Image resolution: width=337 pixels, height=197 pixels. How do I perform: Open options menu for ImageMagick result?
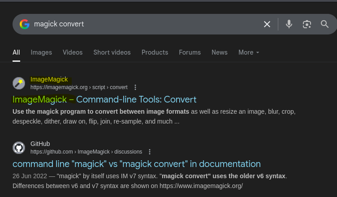point(135,87)
